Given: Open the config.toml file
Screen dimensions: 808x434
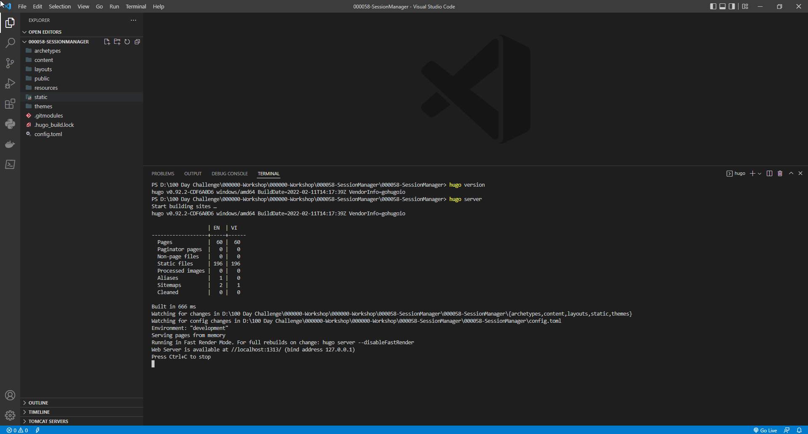Looking at the screenshot, I should tap(82, 134).
